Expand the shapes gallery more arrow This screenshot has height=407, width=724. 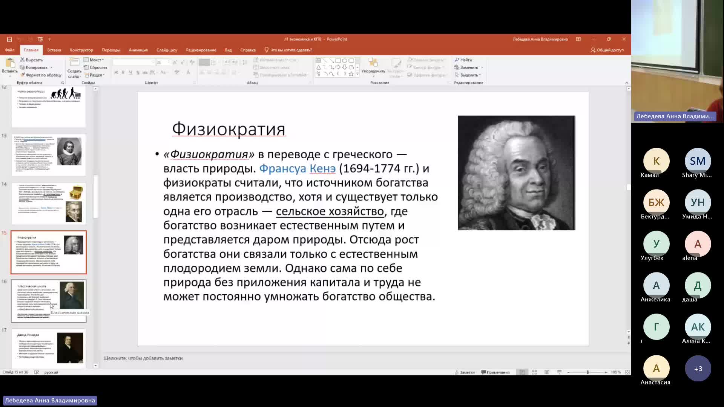click(357, 74)
